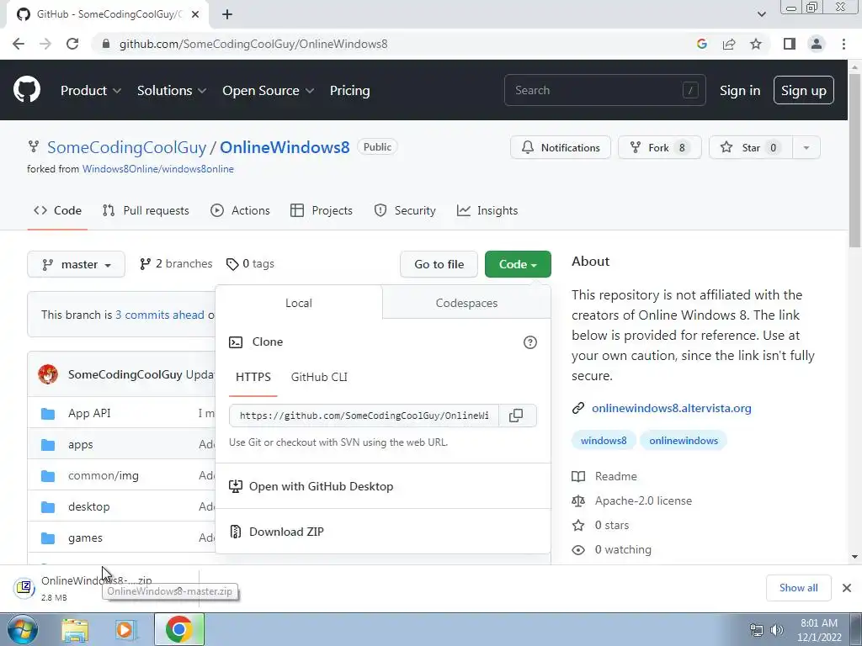
Task: Select the GitHub CLI clone tab
Action: click(x=319, y=378)
